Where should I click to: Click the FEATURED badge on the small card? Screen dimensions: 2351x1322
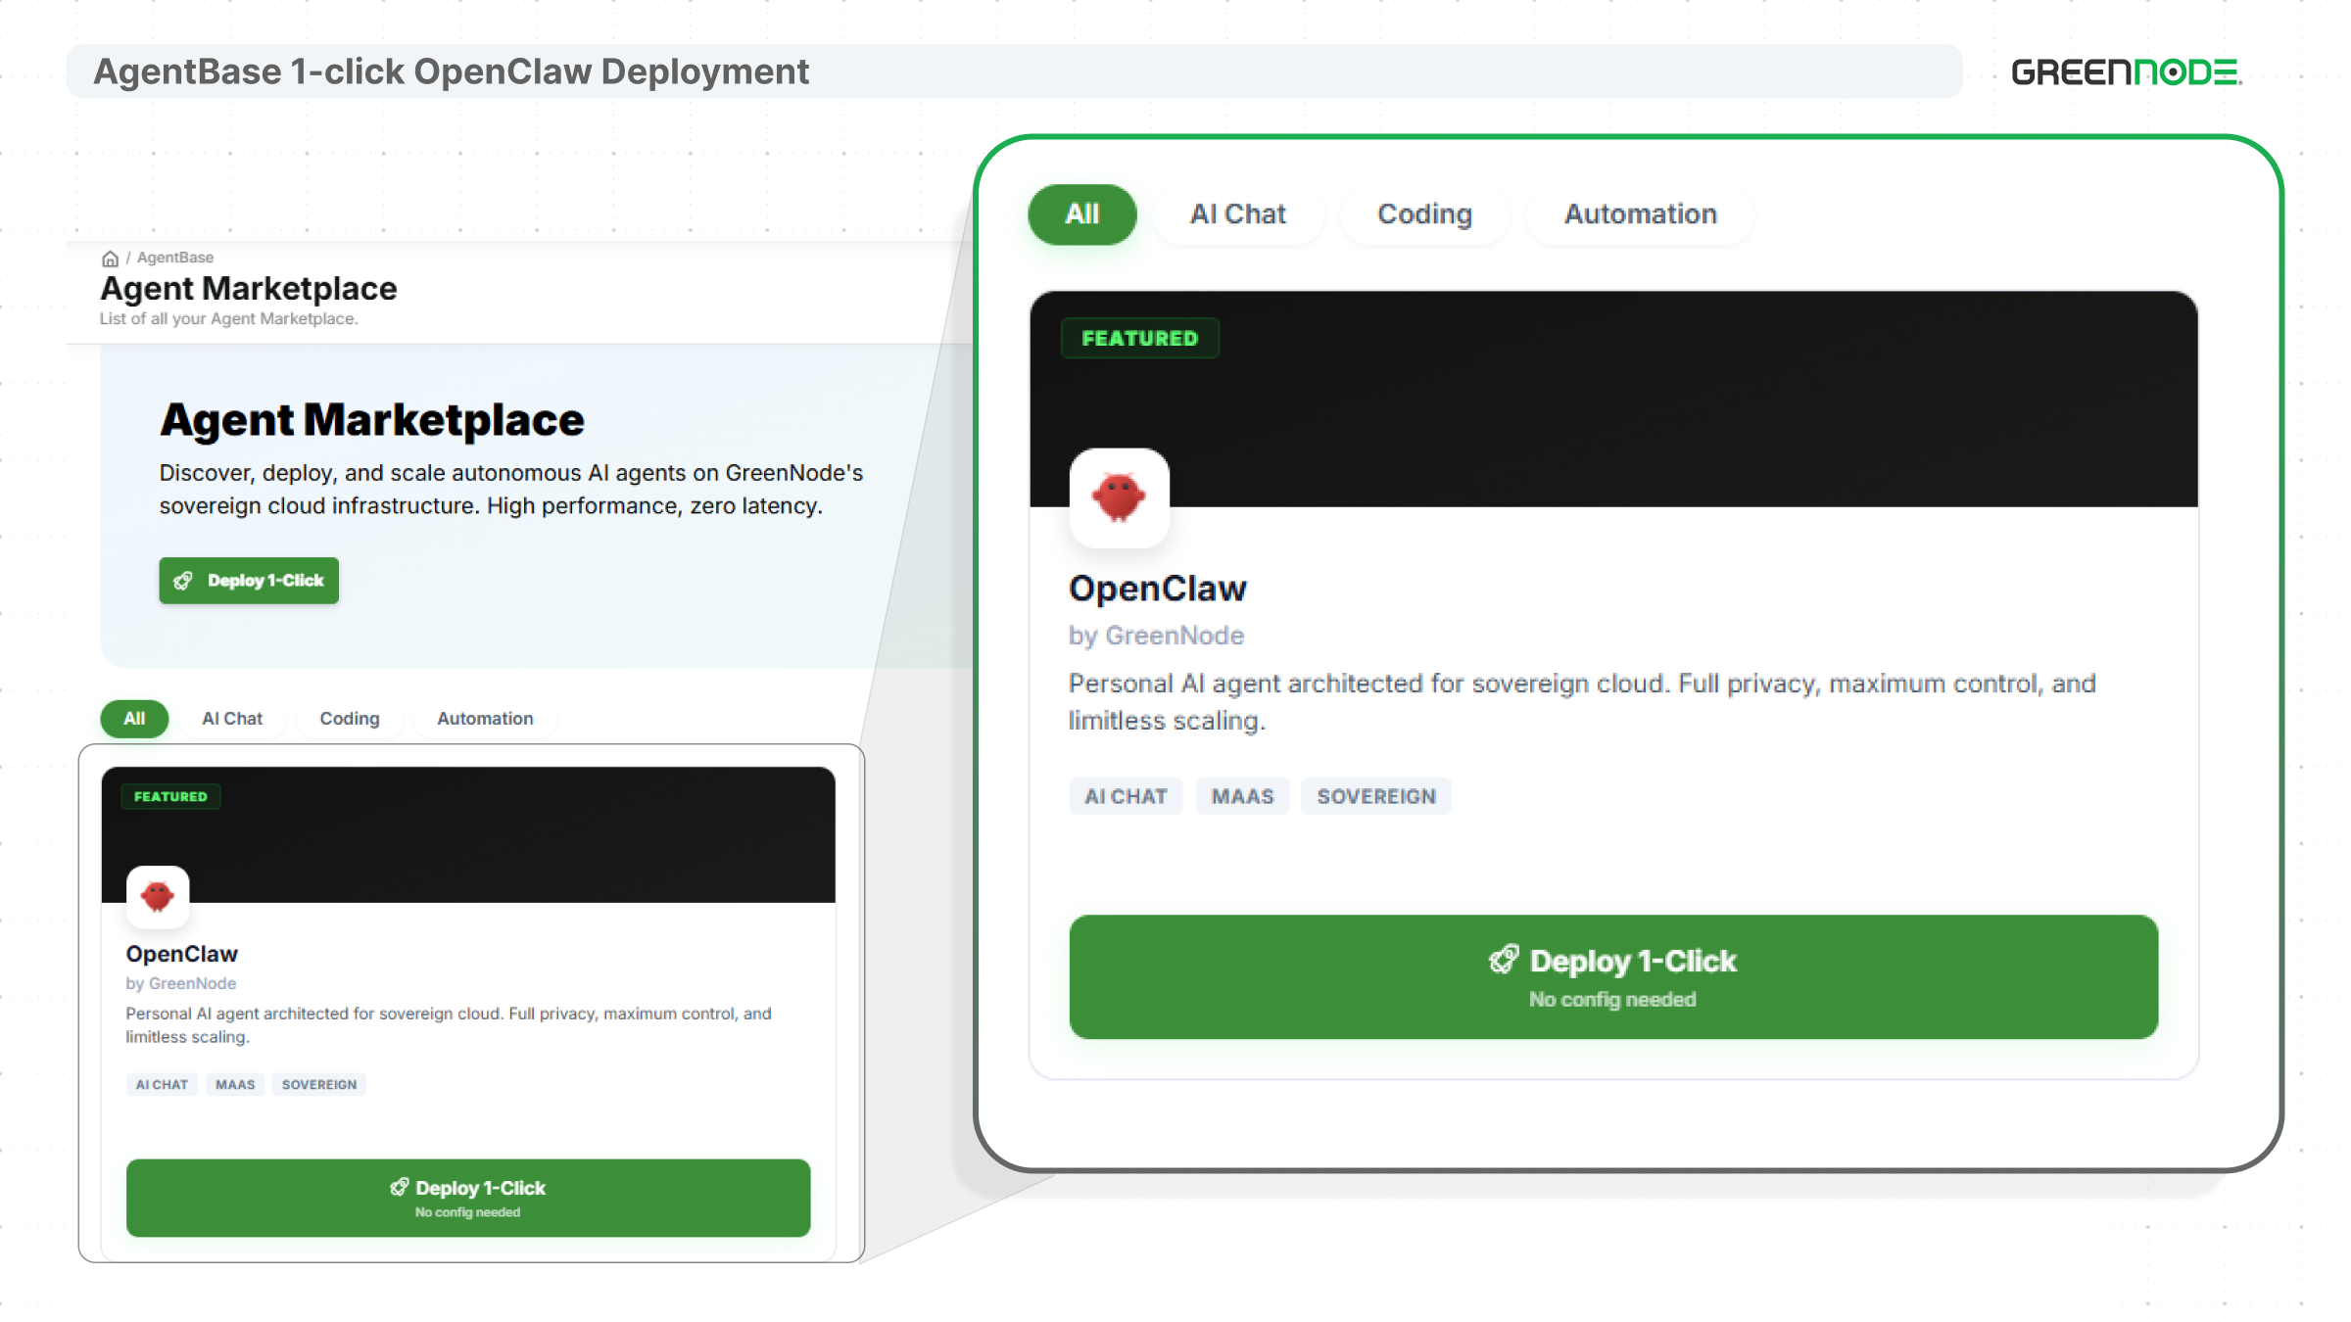pyautogui.click(x=170, y=797)
